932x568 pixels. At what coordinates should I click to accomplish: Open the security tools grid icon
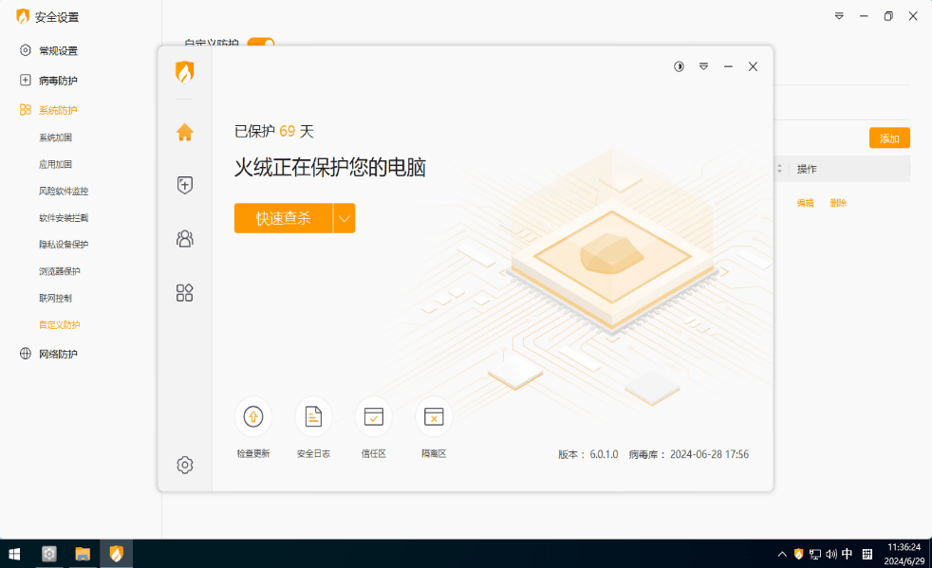click(185, 292)
